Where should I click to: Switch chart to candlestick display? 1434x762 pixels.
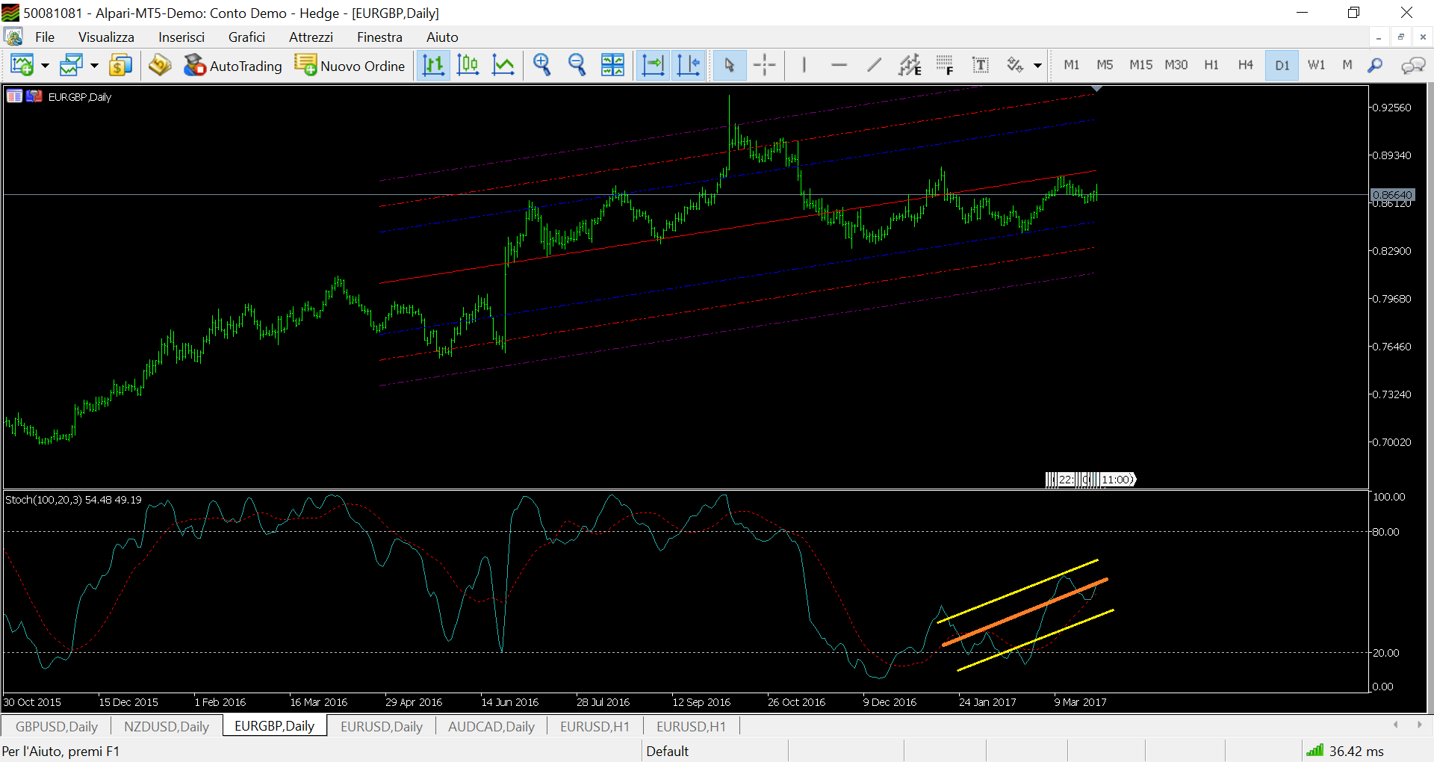point(468,66)
